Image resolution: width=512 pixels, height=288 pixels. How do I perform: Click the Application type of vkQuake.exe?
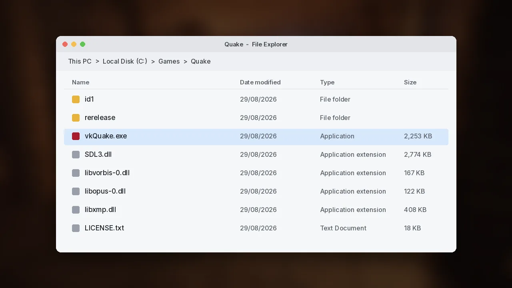[337, 136]
